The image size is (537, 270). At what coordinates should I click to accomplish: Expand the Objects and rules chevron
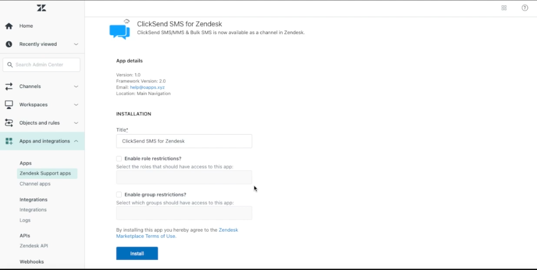[x=76, y=123]
